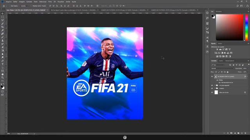The image size is (250, 140).
Task: Toggle visibility of the layer Efeitos
Action: pyautogui.click(x=217, y=80)
